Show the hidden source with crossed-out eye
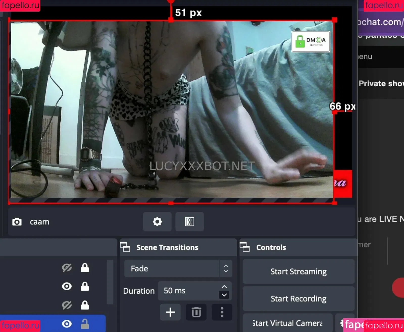 tap(67, 268)
